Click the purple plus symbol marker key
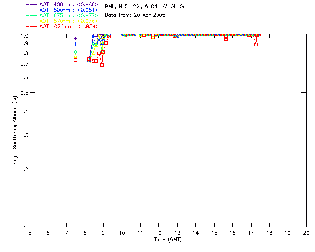 (x=75, y=38)
